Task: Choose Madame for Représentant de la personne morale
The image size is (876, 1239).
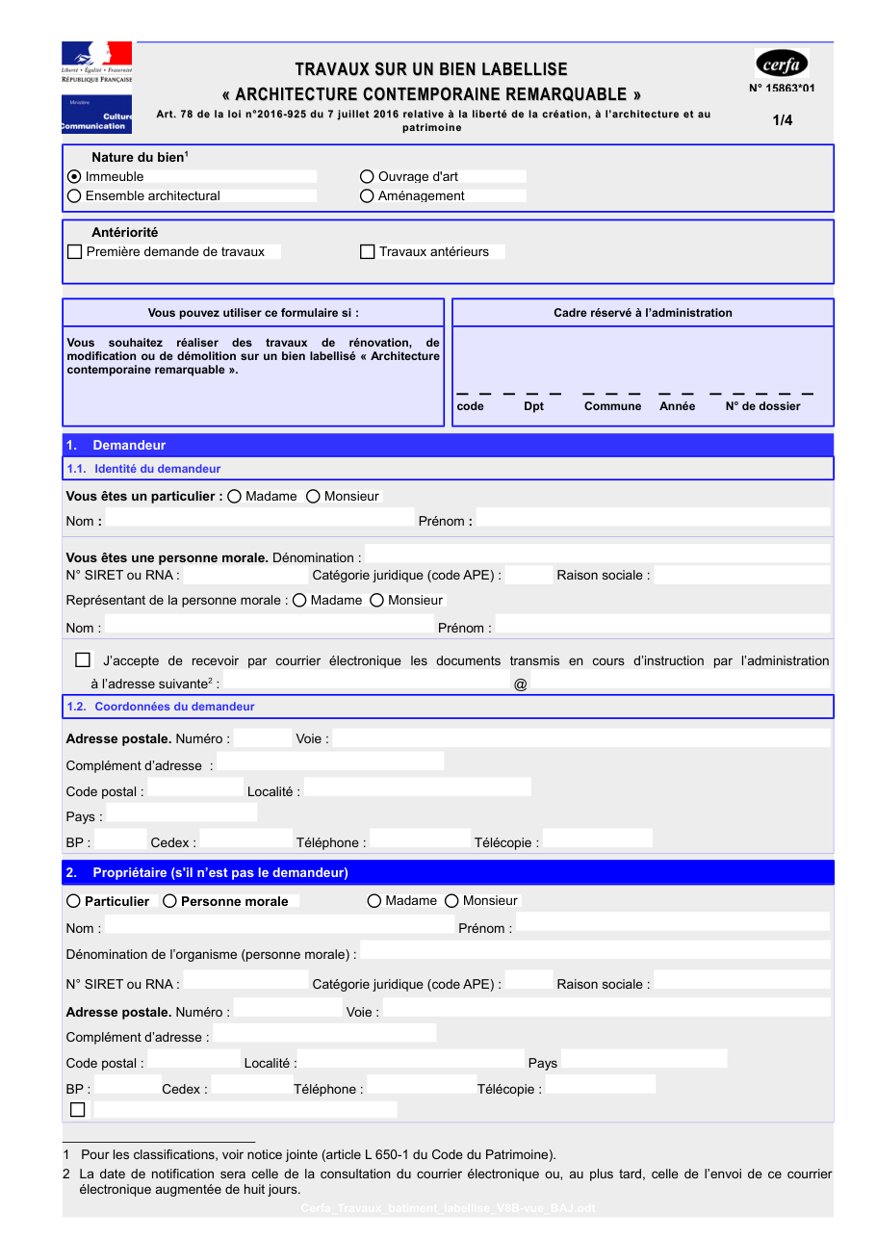Action: pos(299,600)
